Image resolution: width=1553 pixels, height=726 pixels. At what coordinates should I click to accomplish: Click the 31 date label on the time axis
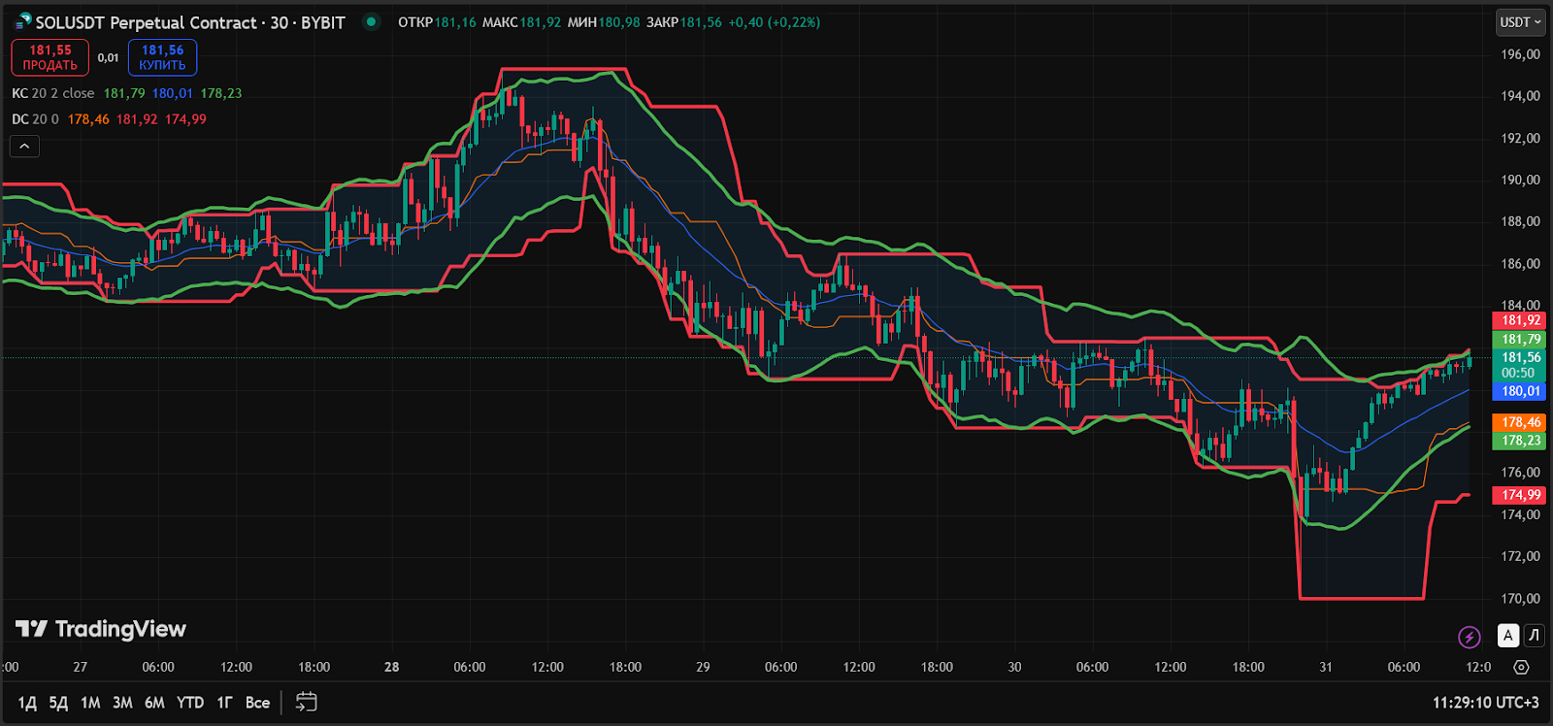1326,667
